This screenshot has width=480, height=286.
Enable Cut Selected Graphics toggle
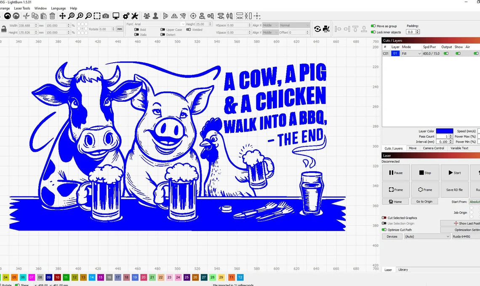pyautogui.click(x=384, y=218)
